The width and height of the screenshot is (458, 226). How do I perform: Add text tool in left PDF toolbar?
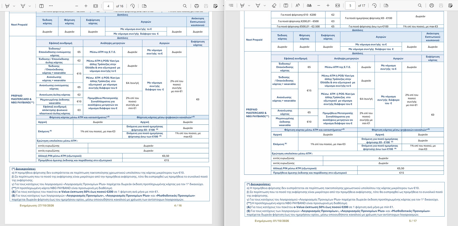(41, 6)
